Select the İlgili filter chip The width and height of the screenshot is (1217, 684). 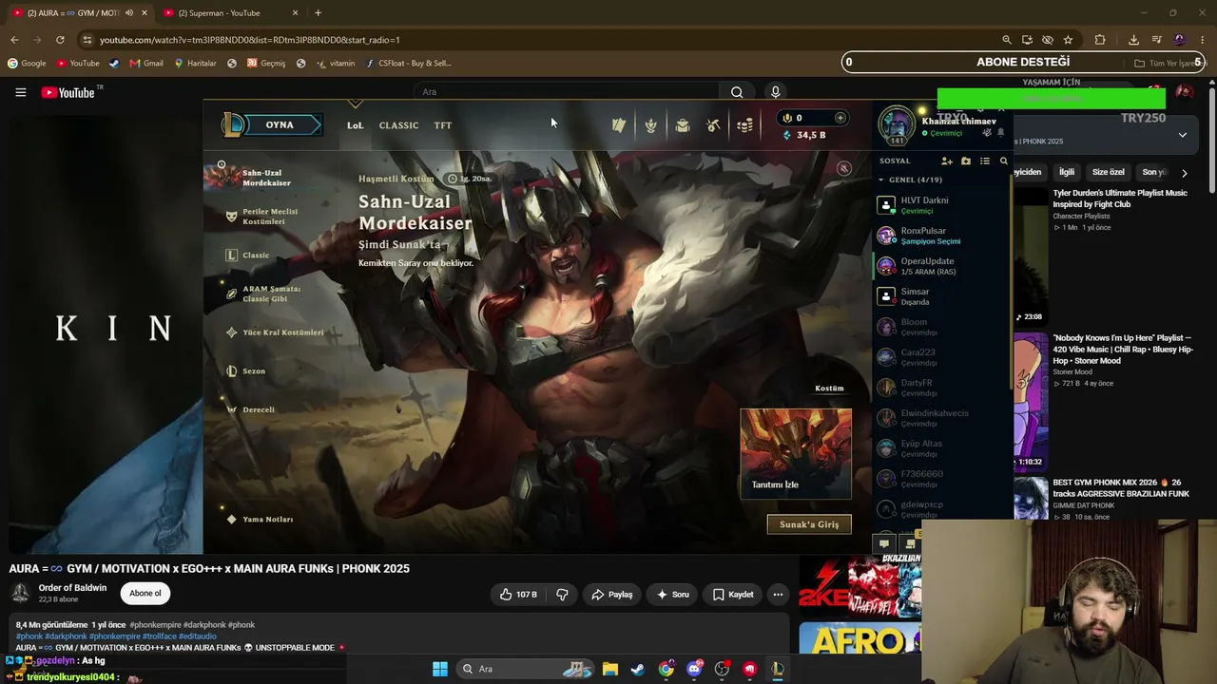[x=1067, y=173]
